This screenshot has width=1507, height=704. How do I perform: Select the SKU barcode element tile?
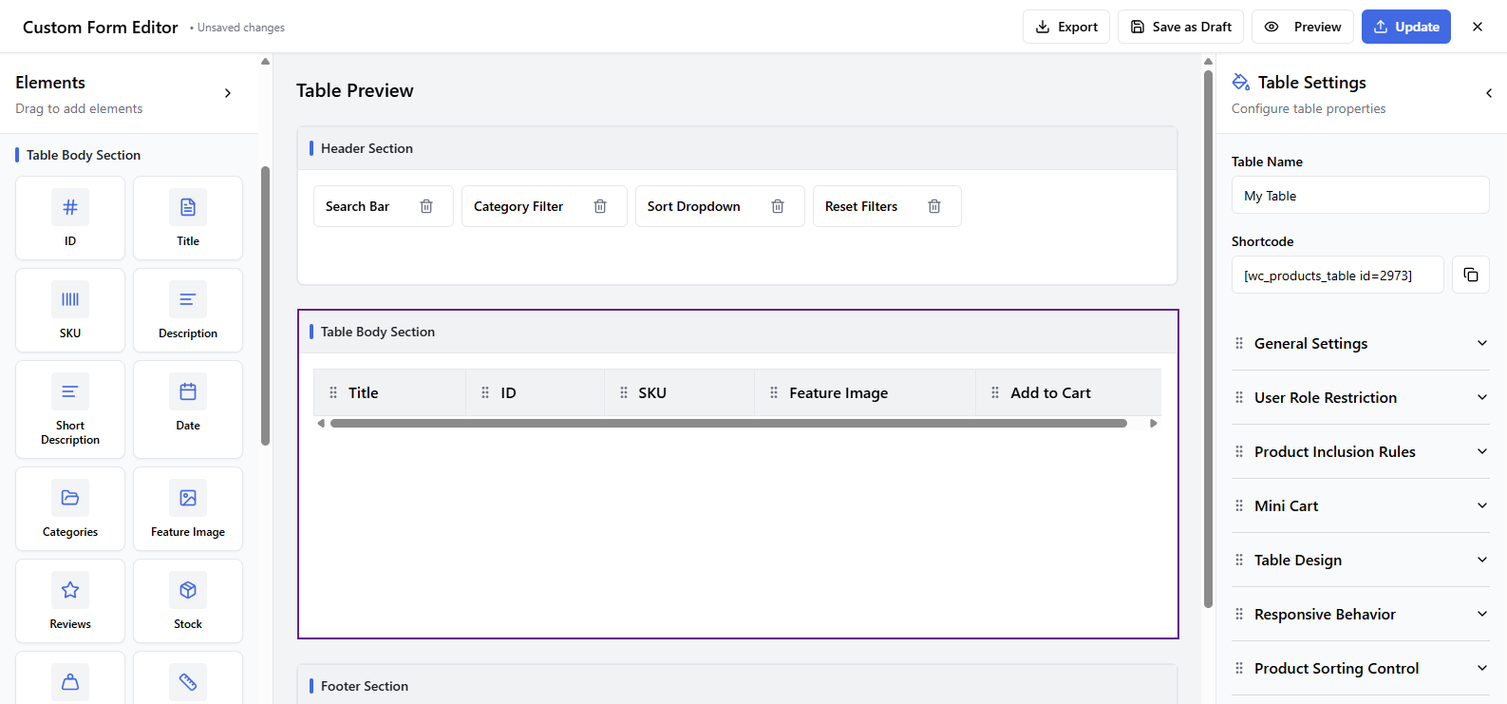pyautogui.click(x=70, y=311)
